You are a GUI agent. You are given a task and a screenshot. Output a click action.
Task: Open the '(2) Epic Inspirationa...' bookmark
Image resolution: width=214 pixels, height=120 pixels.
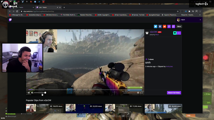click(120, 15)
